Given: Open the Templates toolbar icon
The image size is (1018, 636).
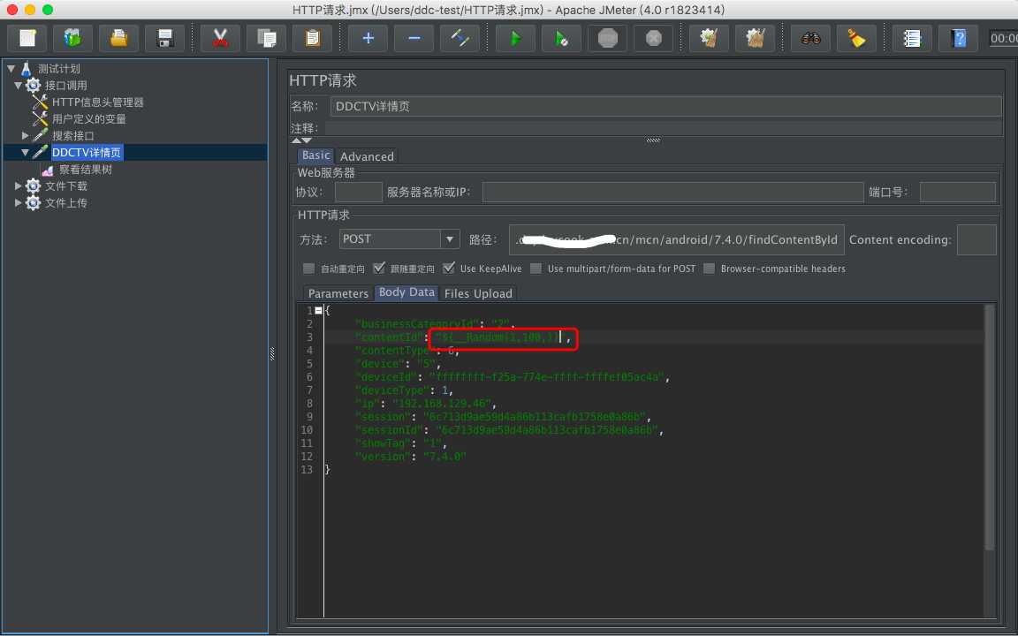Looking at the screenshot, I should coord(72,38).
